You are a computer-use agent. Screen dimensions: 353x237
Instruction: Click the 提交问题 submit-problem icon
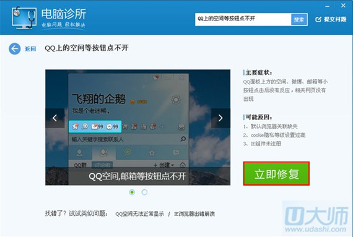click(318, 19)
